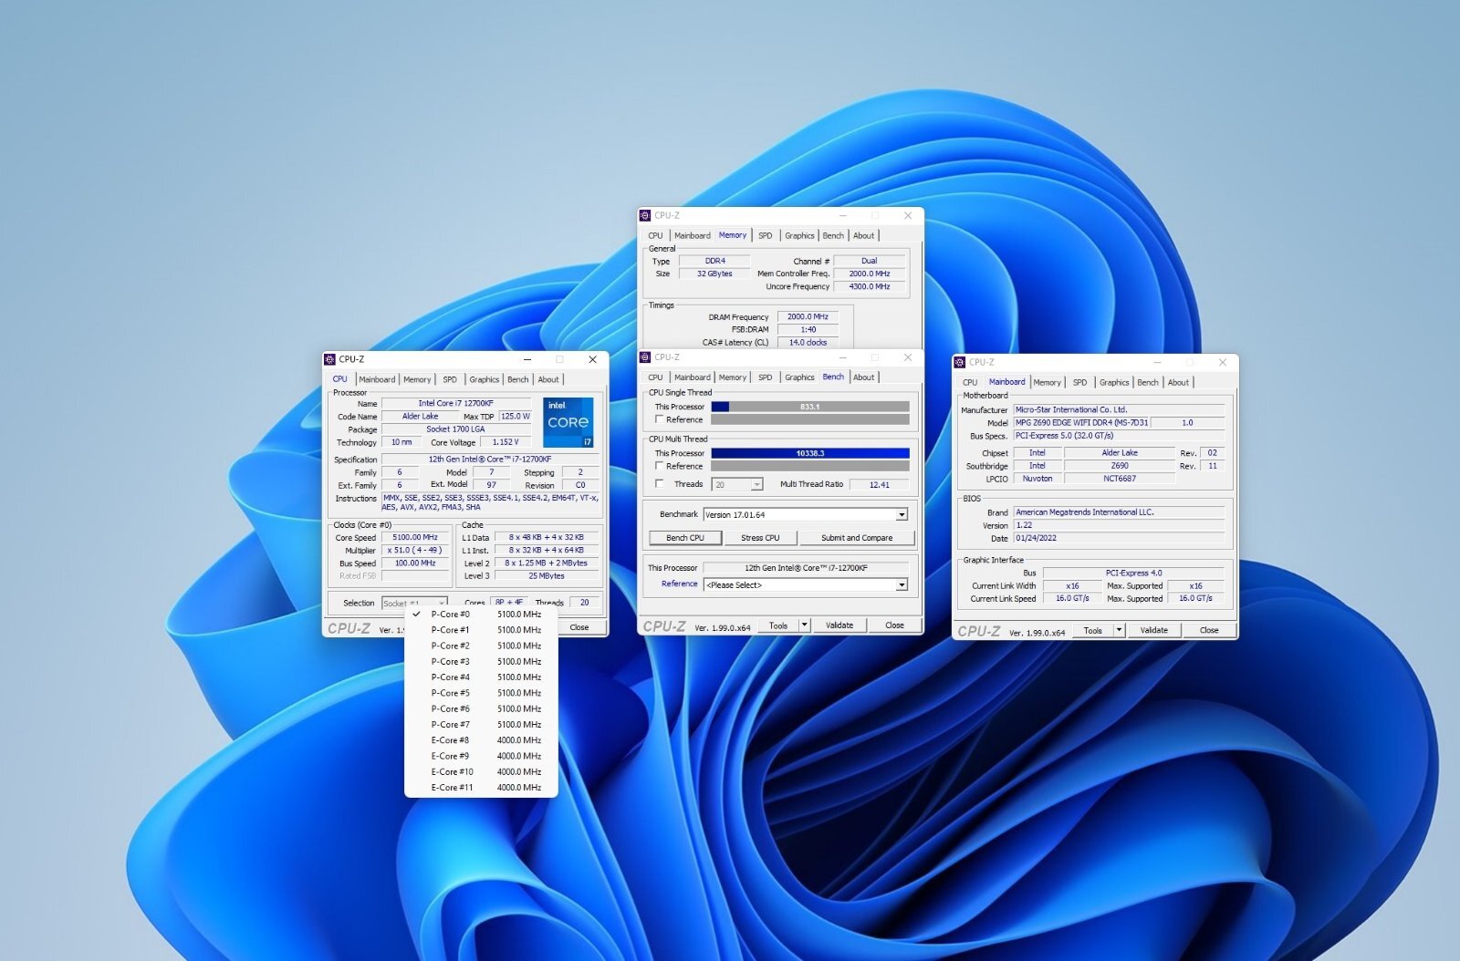Click the Intel Core i7 logo badge
Viewport: 1460px width, 961px height.
coord(568,422)
